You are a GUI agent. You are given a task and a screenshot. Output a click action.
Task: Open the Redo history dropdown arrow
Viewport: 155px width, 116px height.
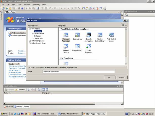(58, 8)
